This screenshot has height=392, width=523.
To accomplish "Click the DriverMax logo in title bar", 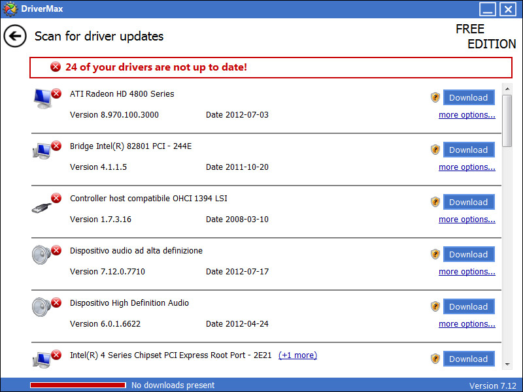I will (x=10, y=9).
